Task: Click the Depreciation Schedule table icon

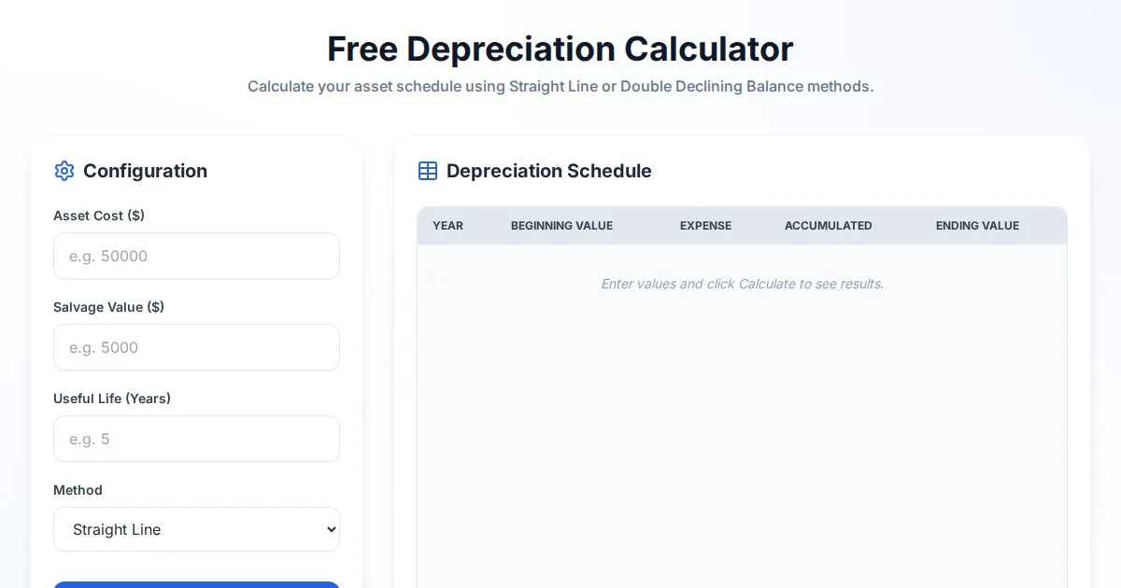Action: (428, 171)
